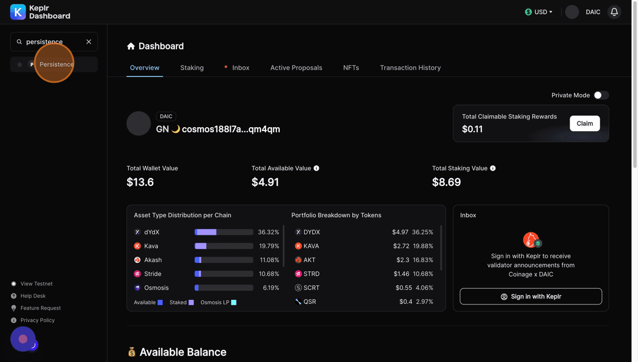This screenshot has width=638, height=362.
Task: Click the Kava distribution progress bar
Action: [x=224, y=246]
